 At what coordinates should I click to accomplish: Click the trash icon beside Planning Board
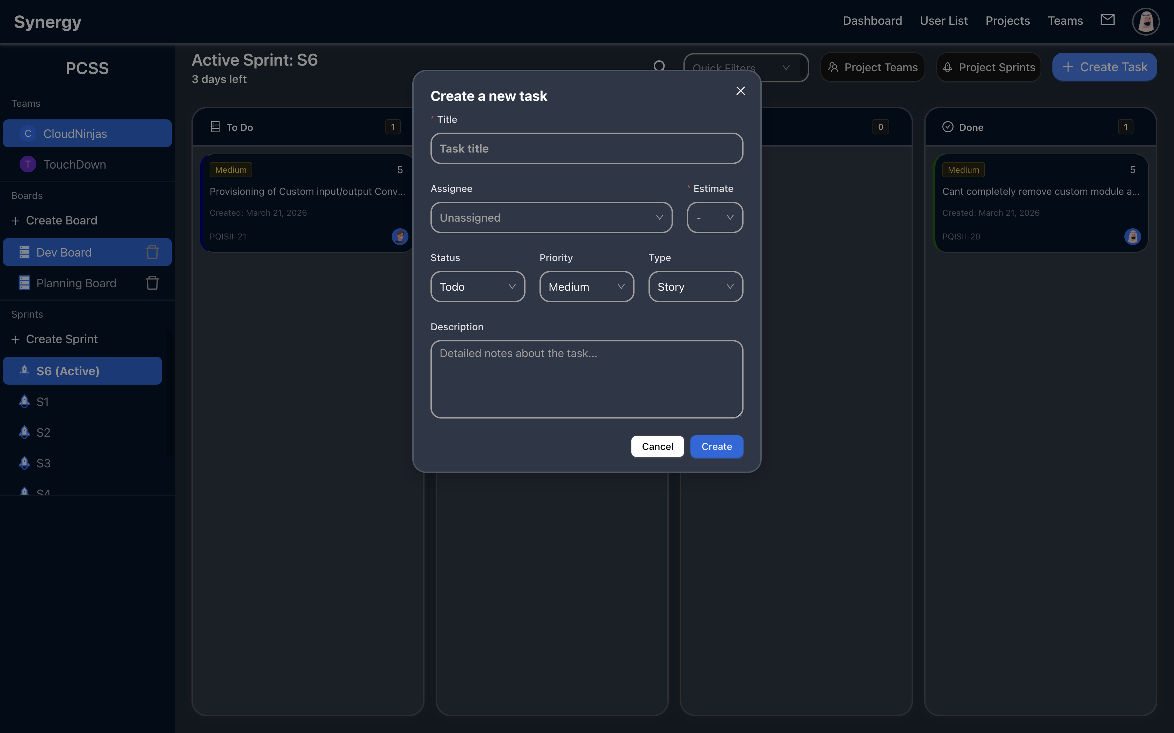(152, 283)
